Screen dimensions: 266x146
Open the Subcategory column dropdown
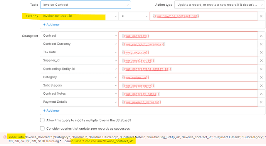79,85
